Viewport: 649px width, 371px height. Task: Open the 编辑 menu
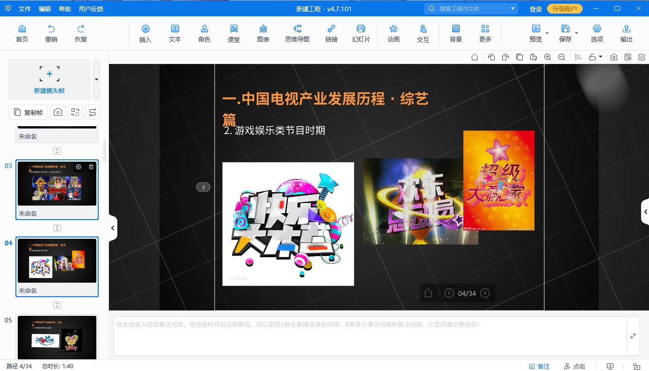pyautogui.click(x=45, y=9)
